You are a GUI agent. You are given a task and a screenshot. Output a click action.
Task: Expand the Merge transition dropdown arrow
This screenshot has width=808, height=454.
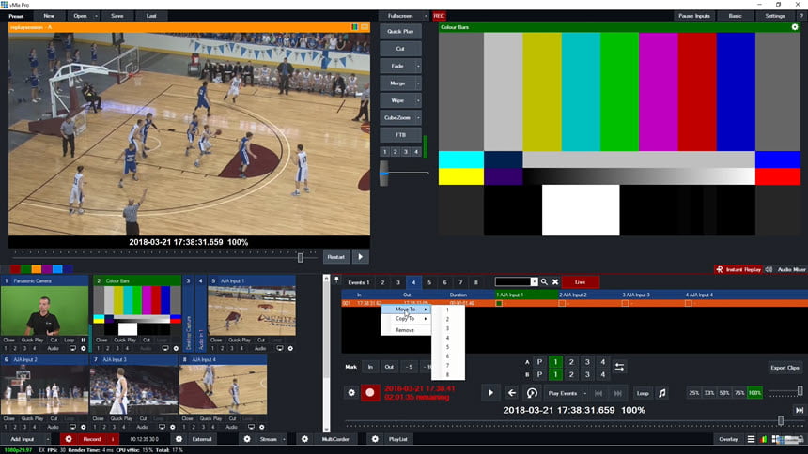[418, 83]
